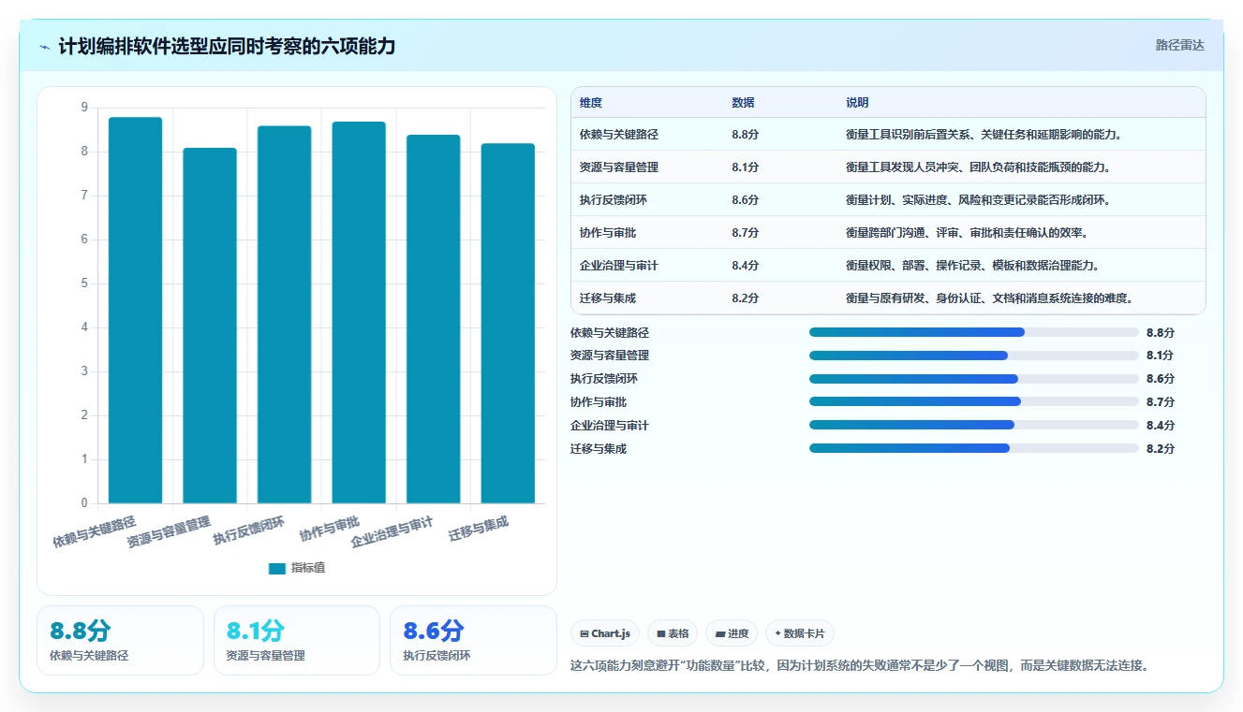
Task: Click the 8.2分 value in table
Action: [746, 298]
